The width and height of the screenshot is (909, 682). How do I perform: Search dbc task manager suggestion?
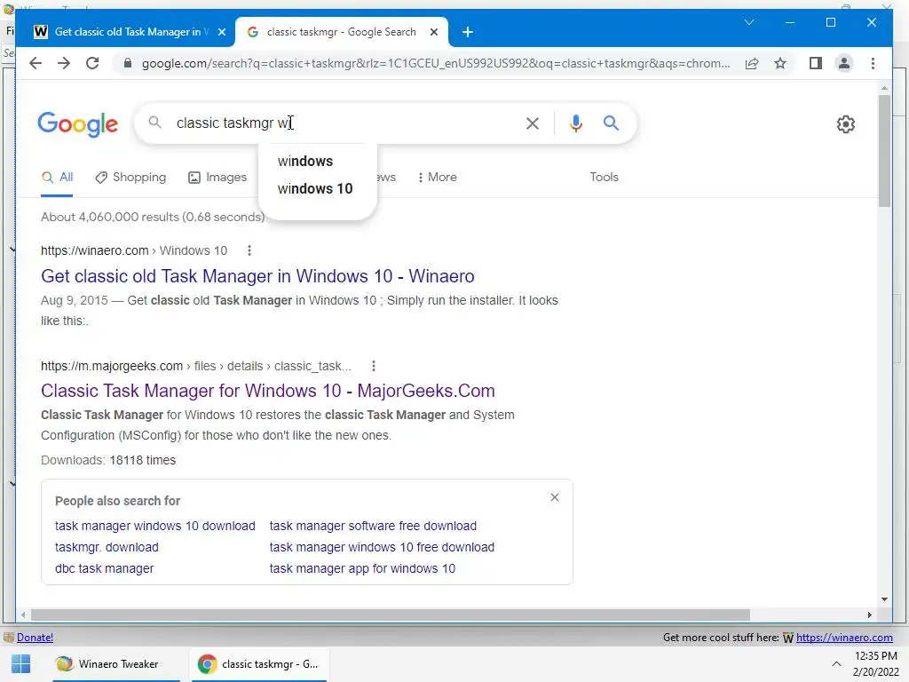(x=105, y=569)
